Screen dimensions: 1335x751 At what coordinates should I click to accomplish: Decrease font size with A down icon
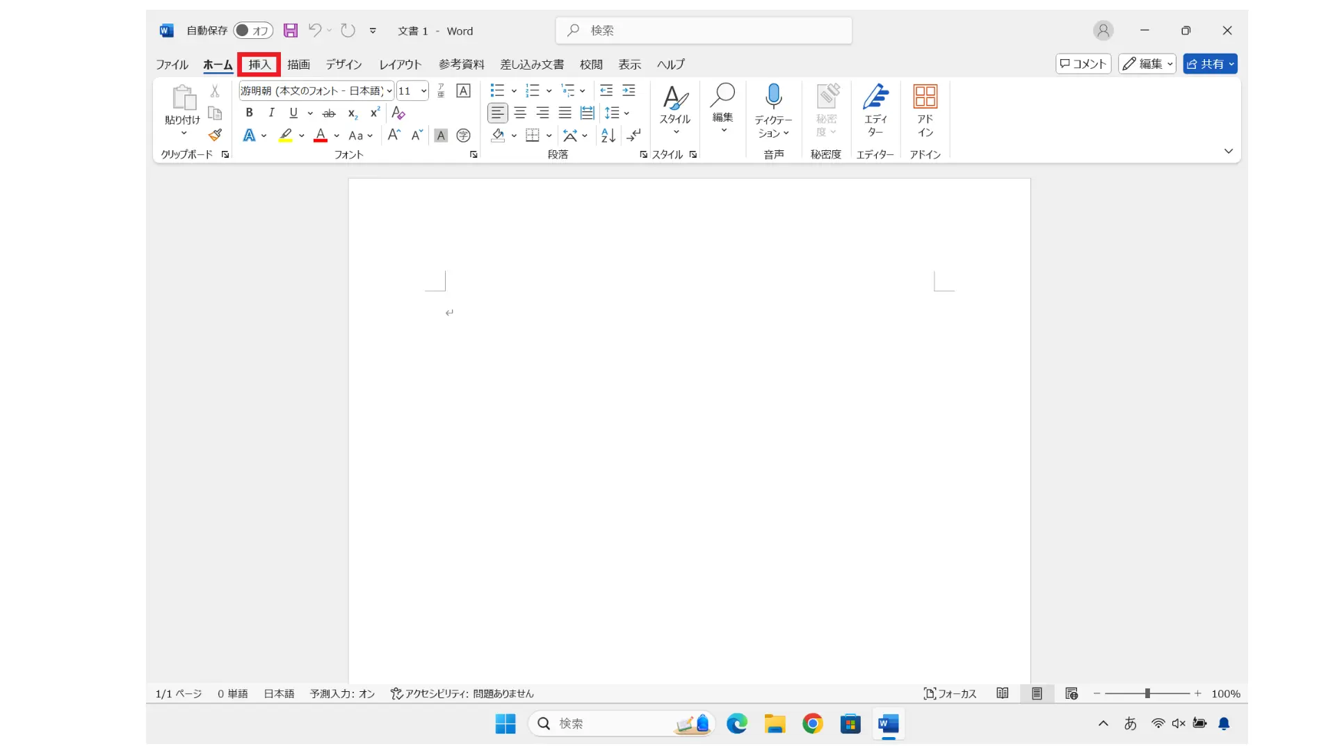click(416, 135)
